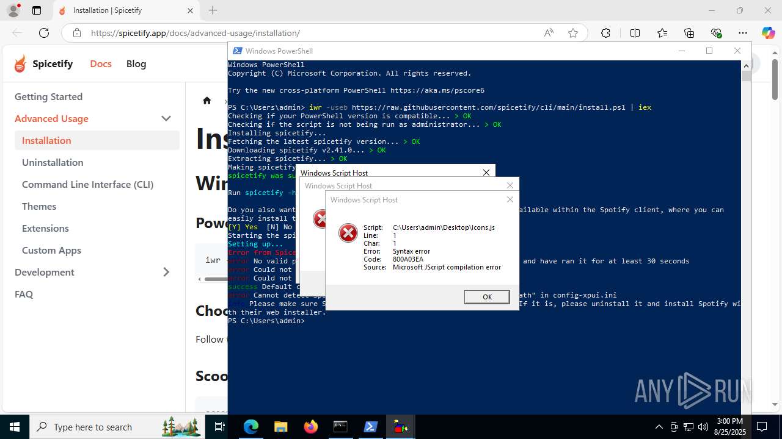Close the Installation | Spicetify tab
This screenshot has width=782, height=439.
coord(190,10)
